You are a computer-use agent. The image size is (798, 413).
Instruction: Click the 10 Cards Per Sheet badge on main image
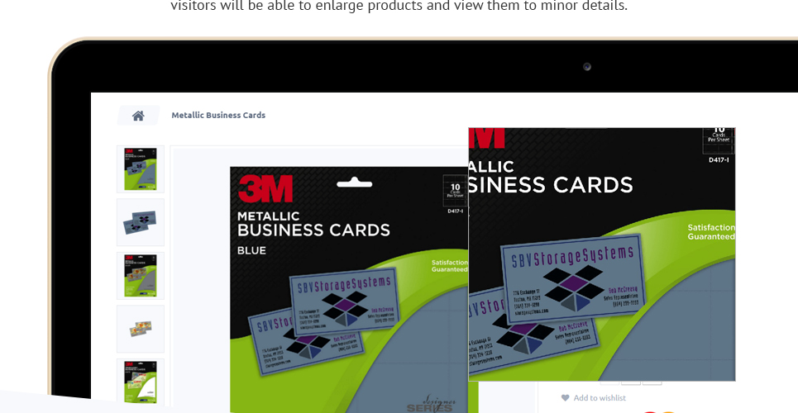pos(455,192)
